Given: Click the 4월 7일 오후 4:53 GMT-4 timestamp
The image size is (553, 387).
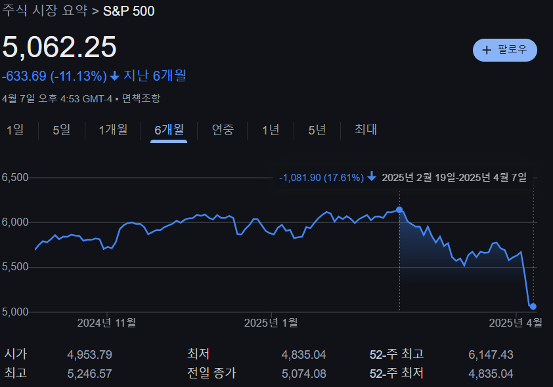Looking at the screenshot, I should pyautogui.click(x=56, y=98).
